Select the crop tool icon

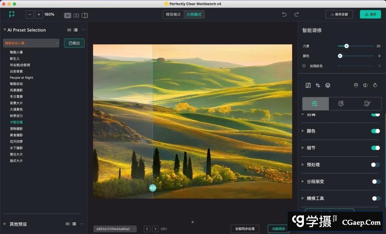pyautogui.click(x=318, y=85)
